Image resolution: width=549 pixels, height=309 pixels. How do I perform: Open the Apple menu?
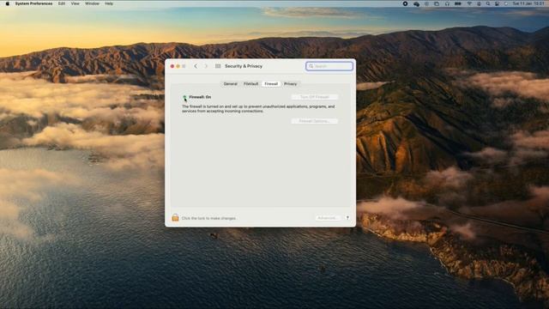tap(8, 3)
